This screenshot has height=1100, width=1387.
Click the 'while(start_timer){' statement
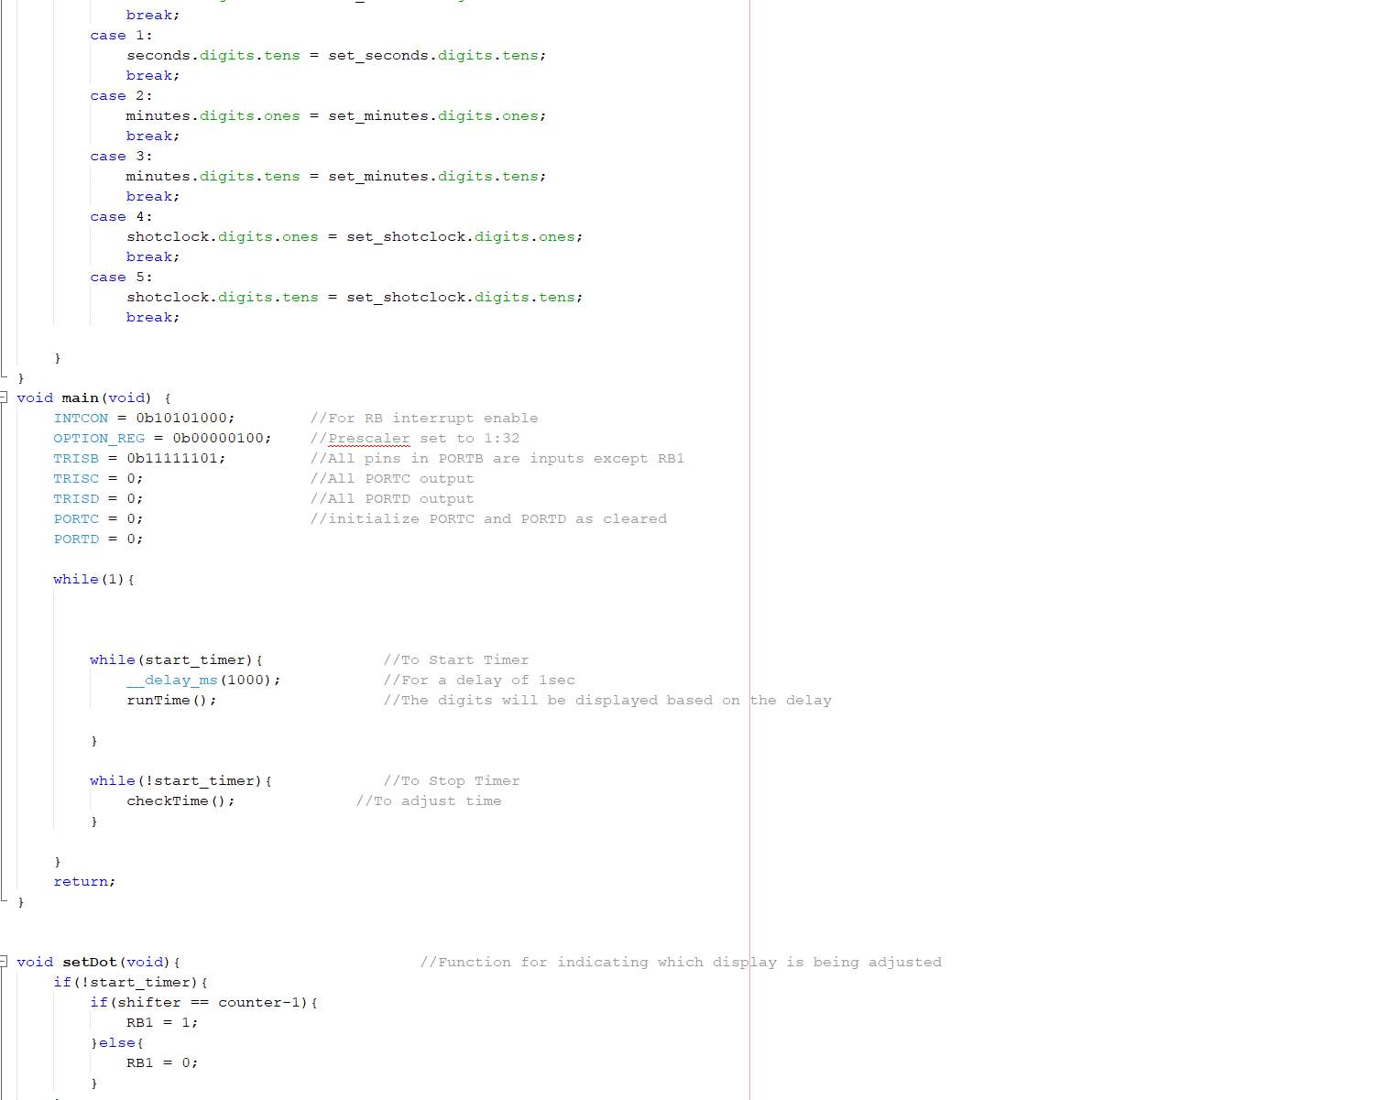[176, 660]
